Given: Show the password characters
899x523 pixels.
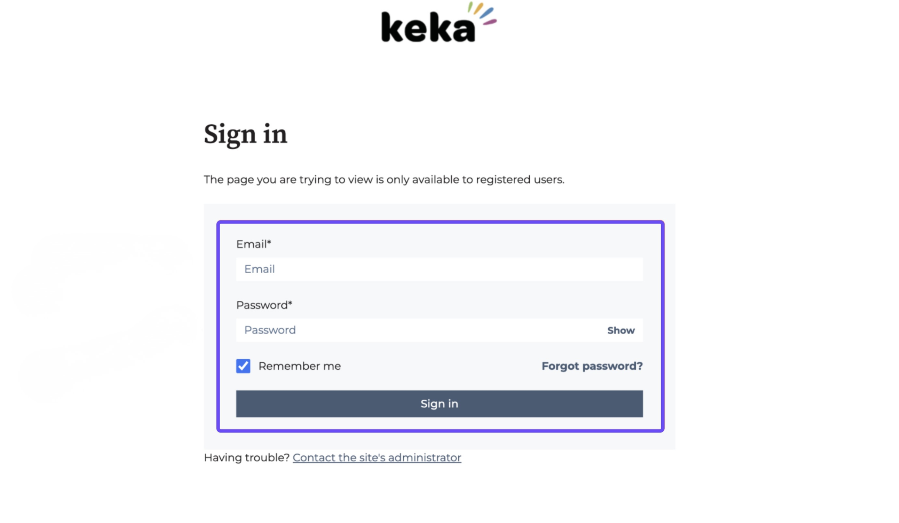Looking at the screenshot, I should pos(620,330).
